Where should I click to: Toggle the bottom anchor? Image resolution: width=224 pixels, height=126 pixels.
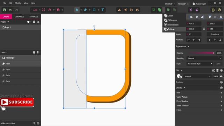click(x=220, y=40)
